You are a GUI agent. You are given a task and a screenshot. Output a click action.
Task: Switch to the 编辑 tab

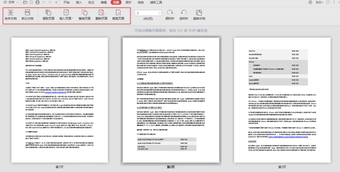(104, 3)
